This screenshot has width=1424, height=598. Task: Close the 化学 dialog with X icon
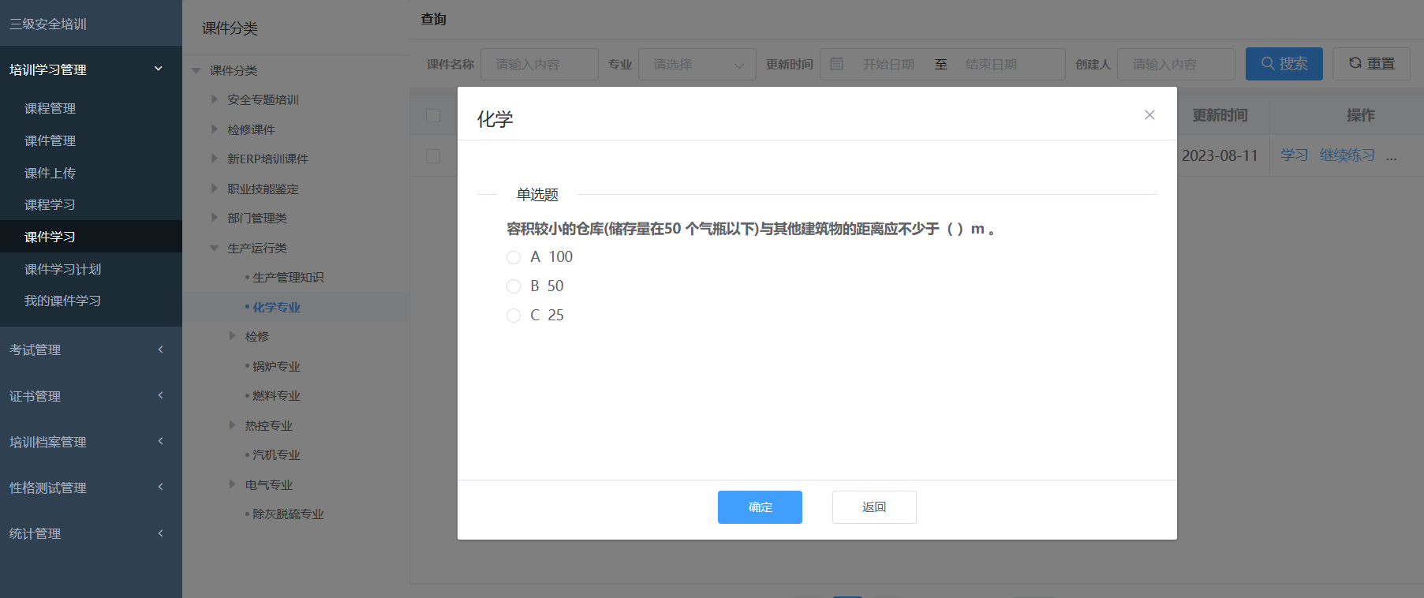tap(1149, 115)
